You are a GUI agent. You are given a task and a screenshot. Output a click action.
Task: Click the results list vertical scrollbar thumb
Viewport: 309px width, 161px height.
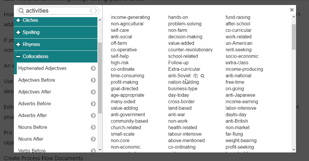click(294, 37)
